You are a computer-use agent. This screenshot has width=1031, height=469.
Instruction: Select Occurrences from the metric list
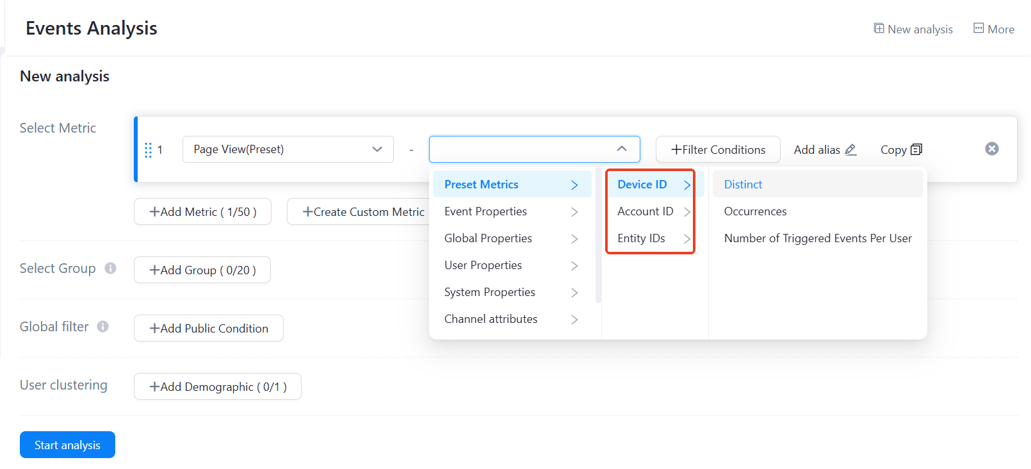pyautogui.click(x=755, y=211)
